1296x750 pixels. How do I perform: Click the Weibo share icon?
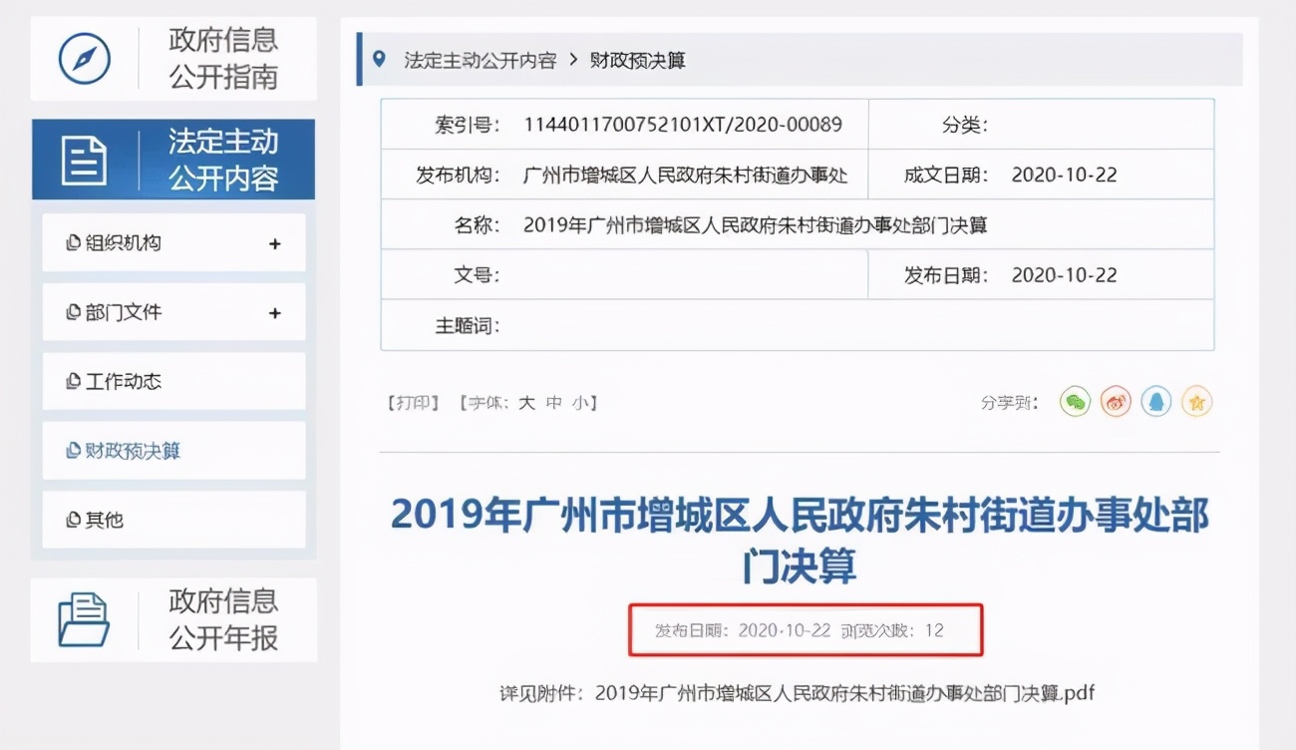click(x=1115, y=402)
